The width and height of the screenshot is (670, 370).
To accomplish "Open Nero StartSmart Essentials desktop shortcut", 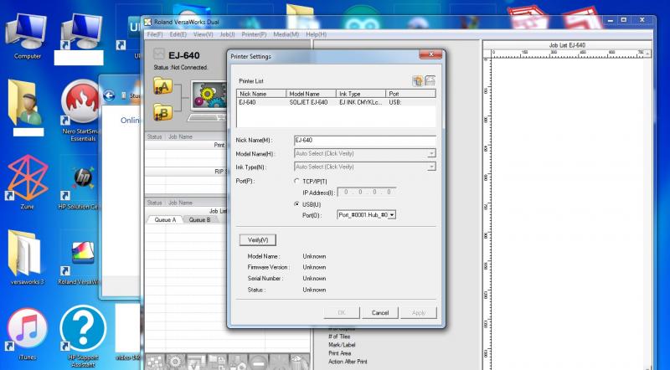I will tap(81, 110).
